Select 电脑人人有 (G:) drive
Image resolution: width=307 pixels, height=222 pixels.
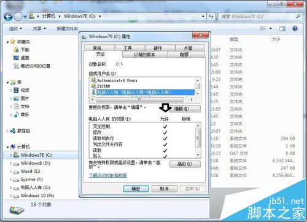pyautogui.click(x=36, y=188)
